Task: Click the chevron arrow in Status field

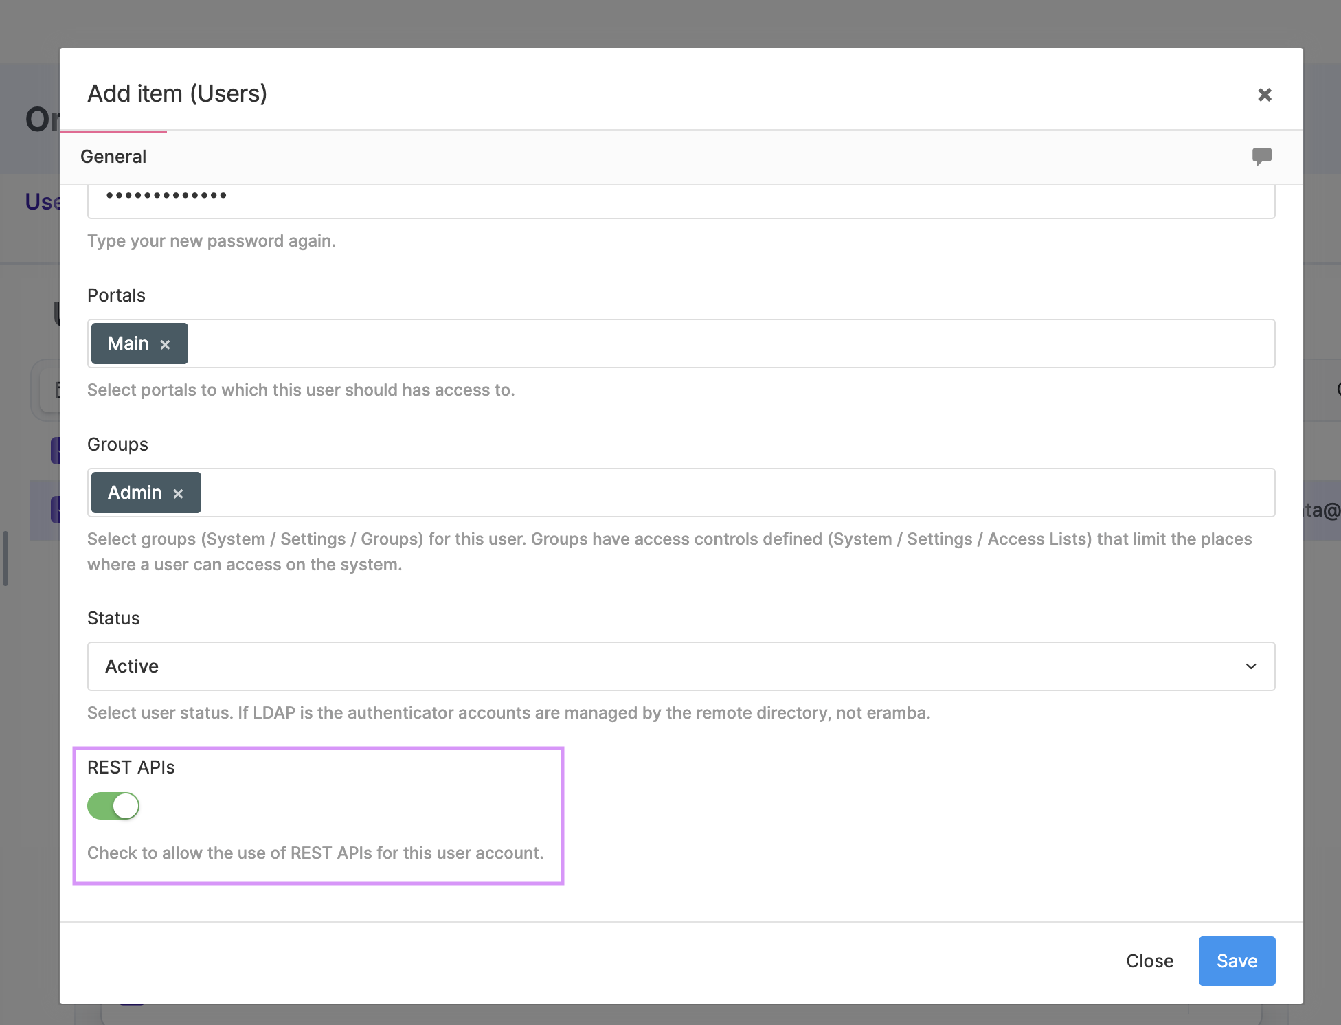Action: coord(1250,666)
